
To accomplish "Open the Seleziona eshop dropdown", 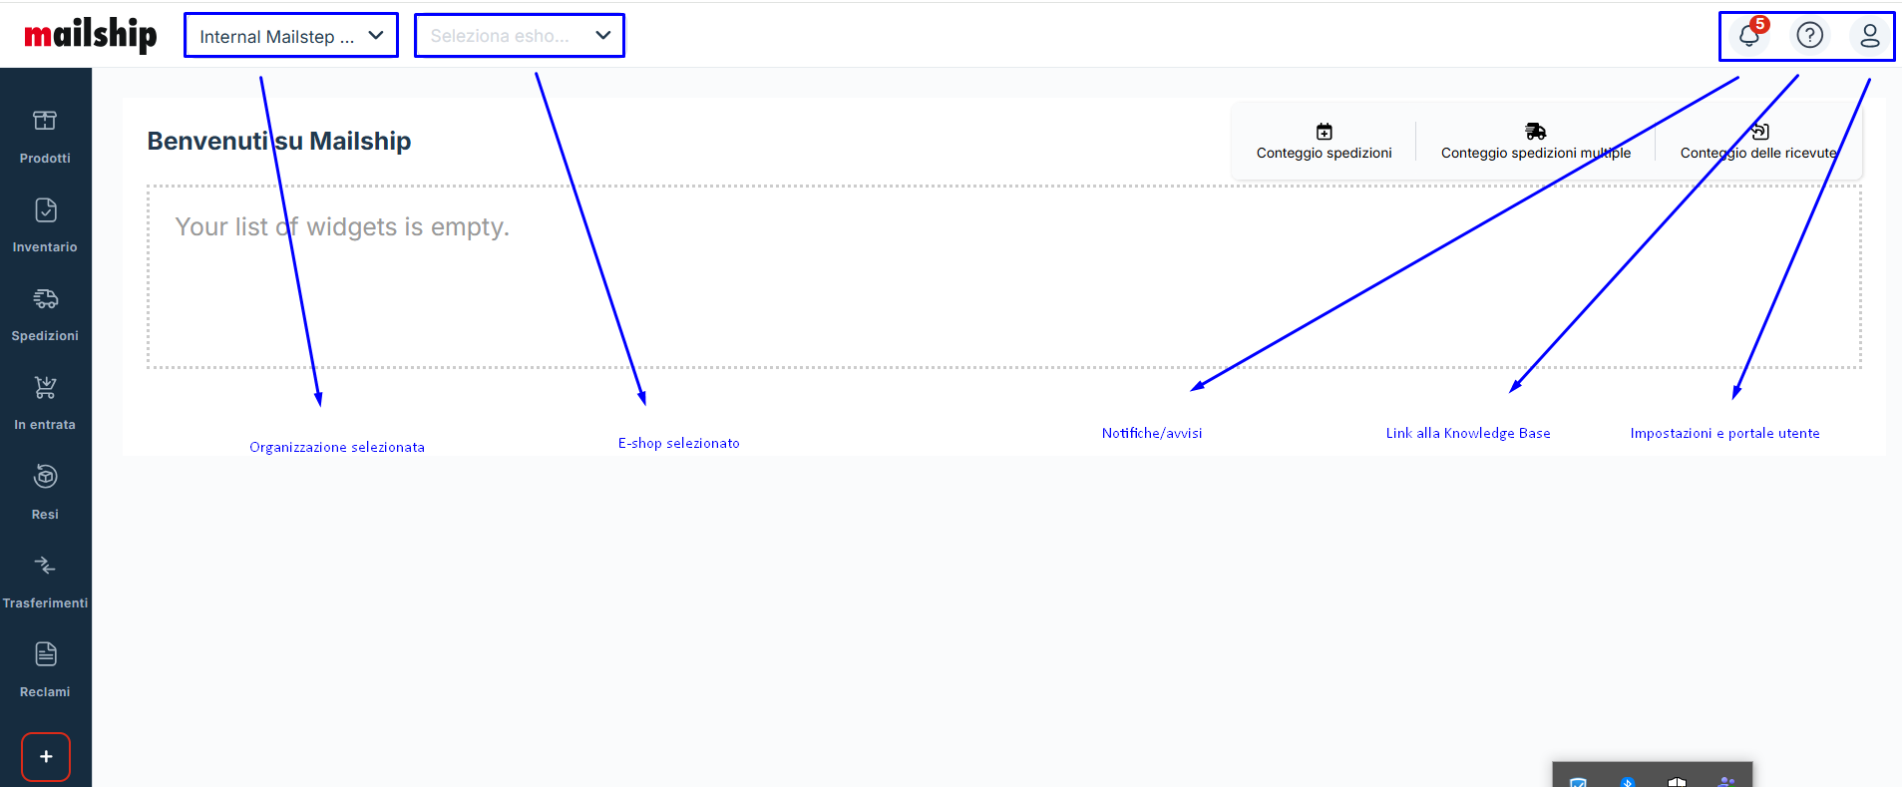I will click(x=519, y=36).
